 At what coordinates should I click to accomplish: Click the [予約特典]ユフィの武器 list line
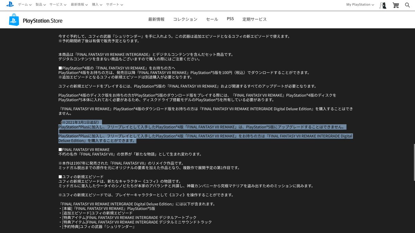point(96,227)
